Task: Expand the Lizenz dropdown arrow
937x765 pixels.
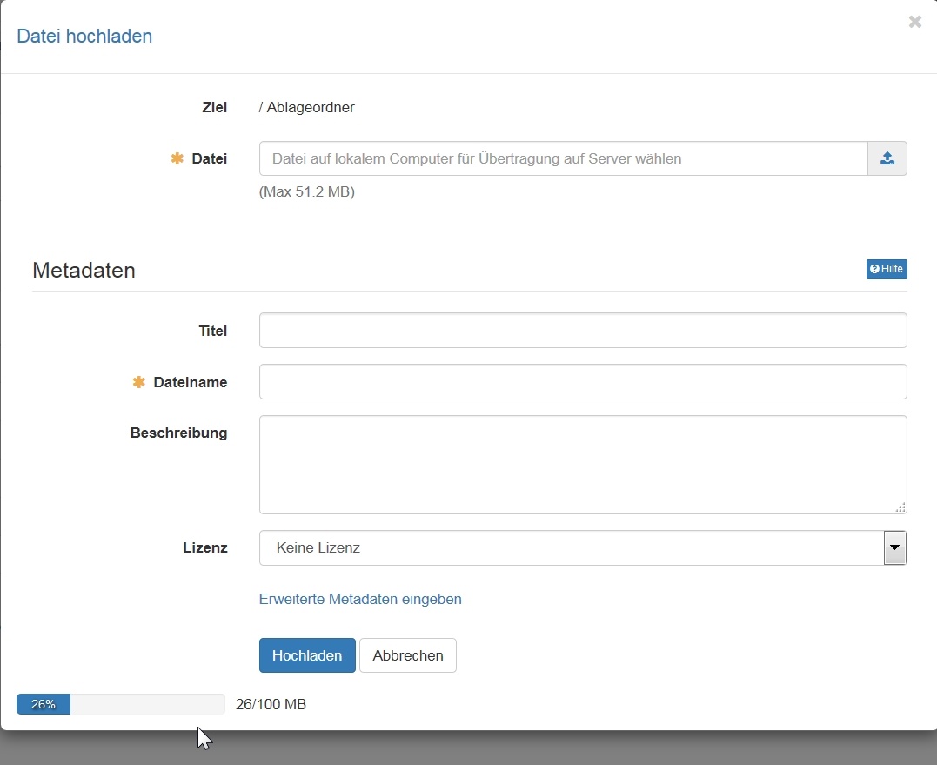Action: point(894,548)
